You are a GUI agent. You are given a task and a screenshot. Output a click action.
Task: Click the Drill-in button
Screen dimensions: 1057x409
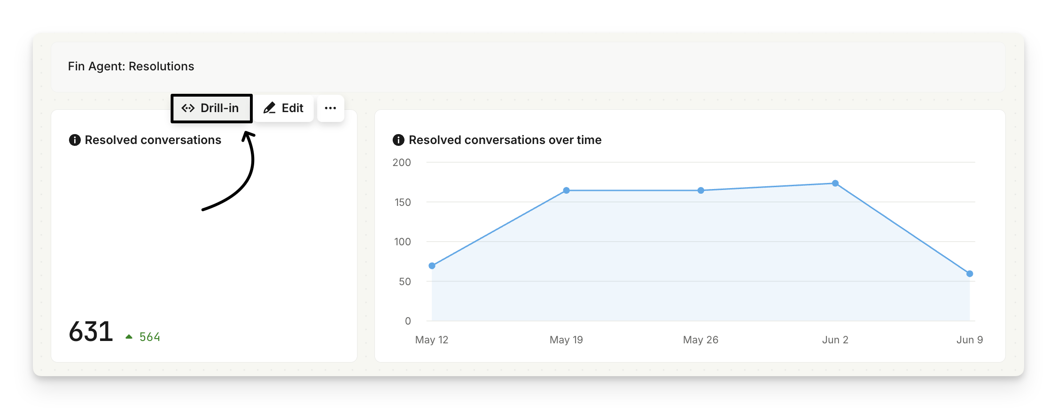coord(211,108)
